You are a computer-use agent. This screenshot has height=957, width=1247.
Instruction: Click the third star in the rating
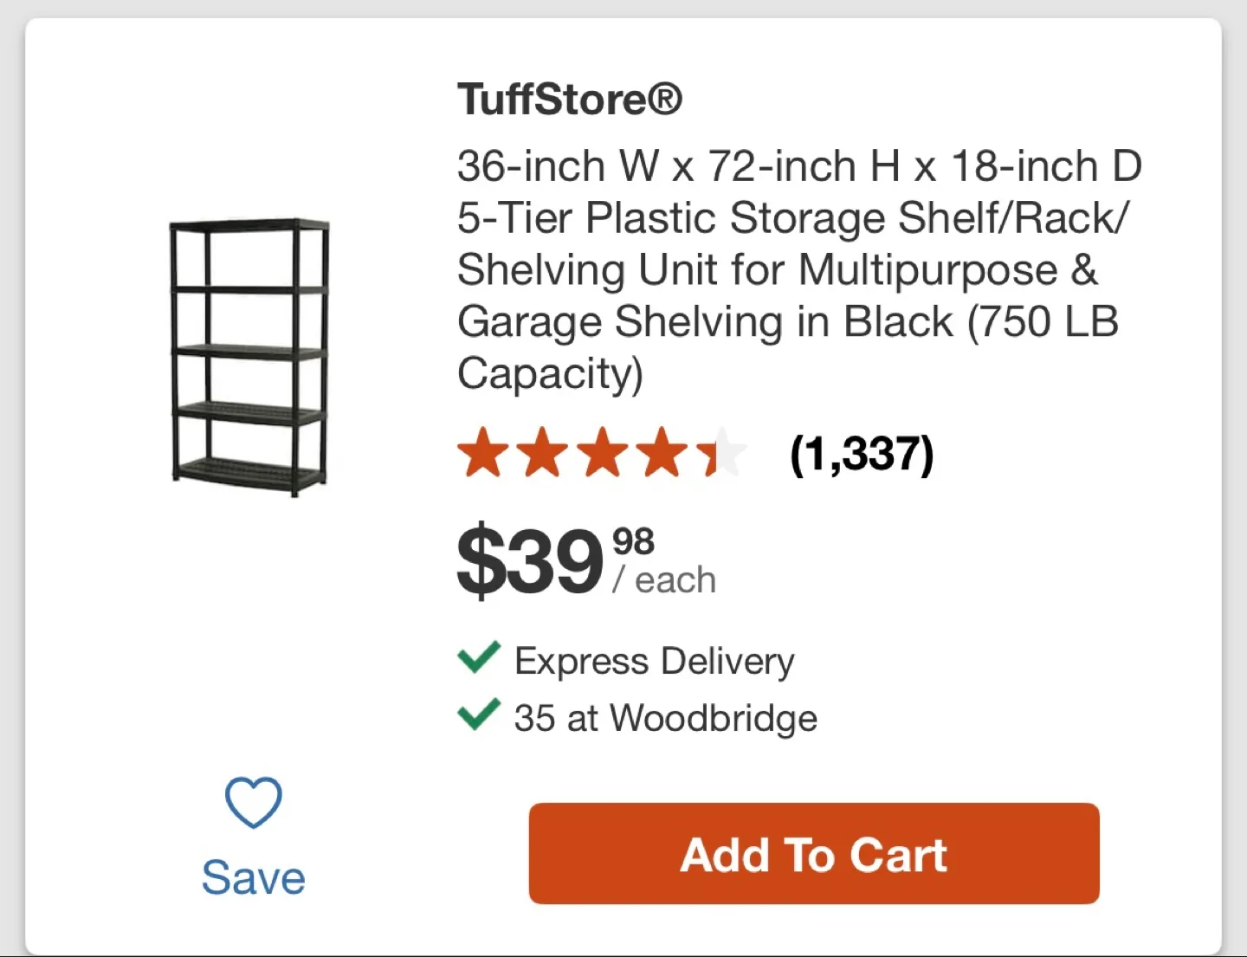[601, 451]
